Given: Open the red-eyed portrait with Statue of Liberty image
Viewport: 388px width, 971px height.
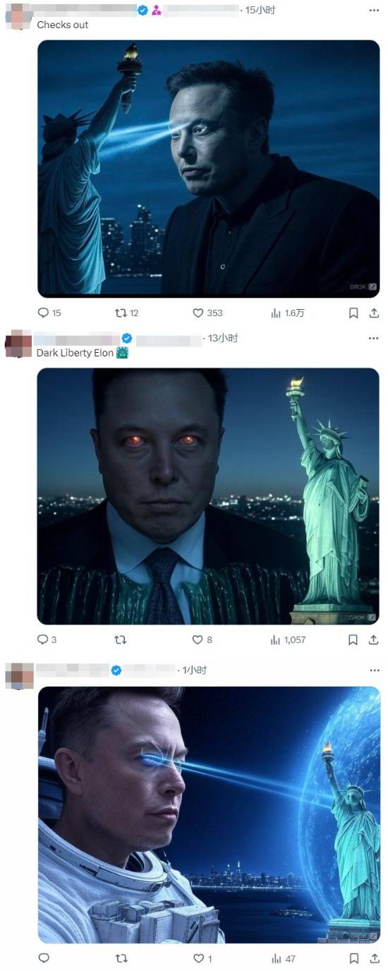Looking at the screenshot, I should pyautogui.click(x=208, y=496).
